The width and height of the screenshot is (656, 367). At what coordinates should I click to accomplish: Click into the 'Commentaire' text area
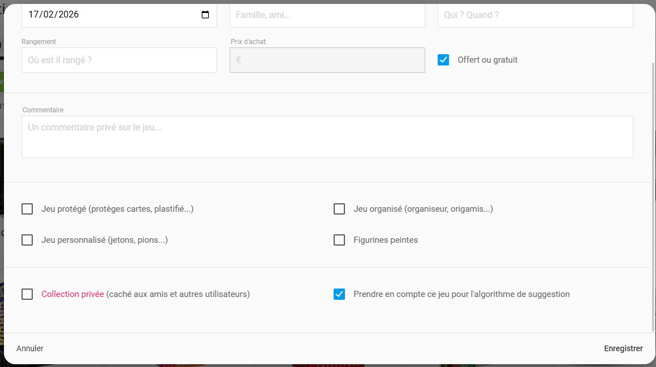click(x=327, y=137)
